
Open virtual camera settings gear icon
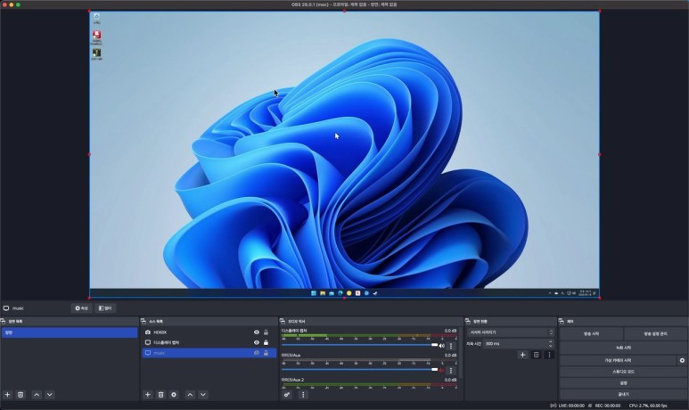click(x=682, y=360)
